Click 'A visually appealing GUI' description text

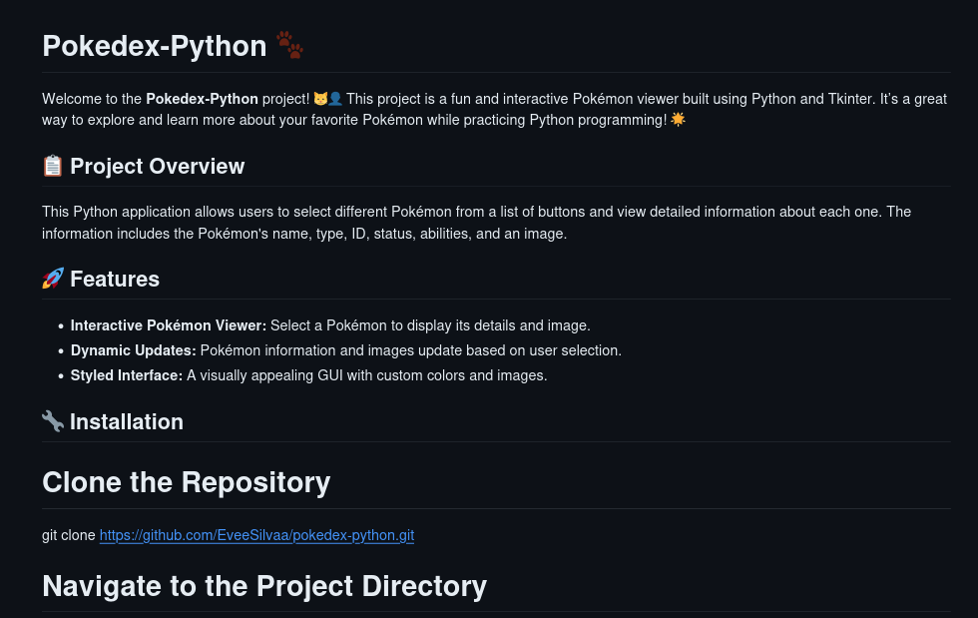[367, 375]
